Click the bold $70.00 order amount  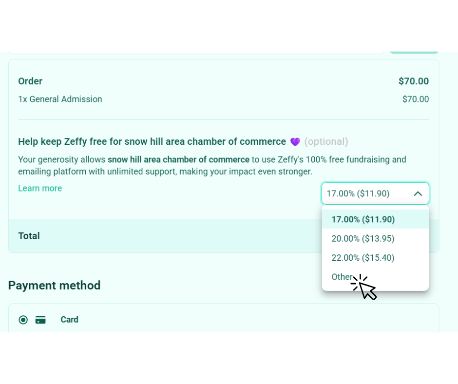point(414,81)
